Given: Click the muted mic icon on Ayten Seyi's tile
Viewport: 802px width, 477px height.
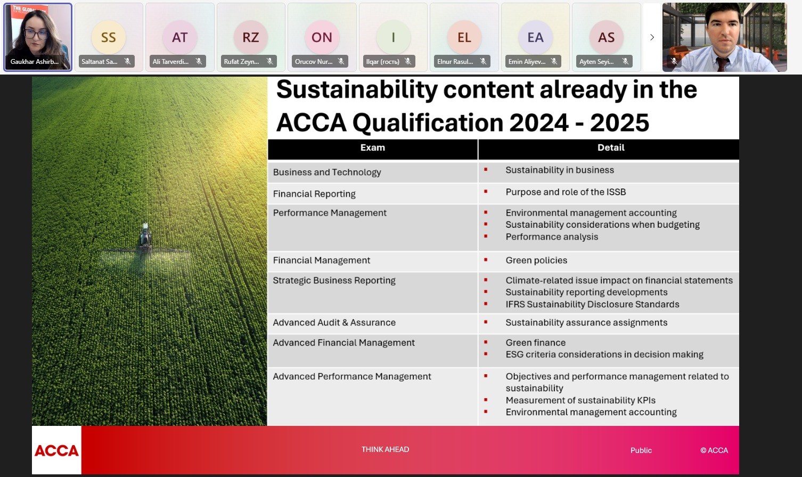Looking at the screenshot, I should [626, 62].
